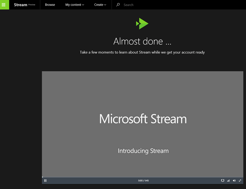Expand the My content dropdown
246x189 pixels.
pyautogui.click(x=74, y=5)
